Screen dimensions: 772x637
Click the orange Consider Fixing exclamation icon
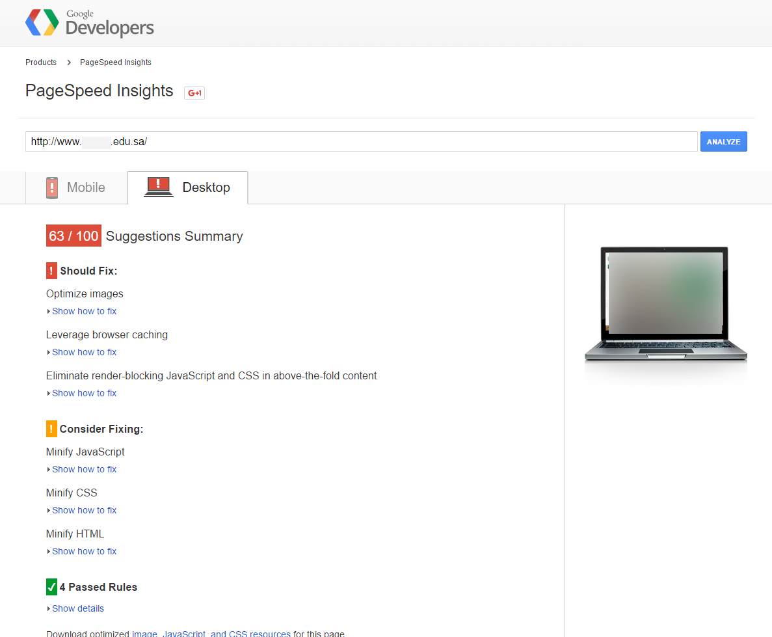pos(52,429)
